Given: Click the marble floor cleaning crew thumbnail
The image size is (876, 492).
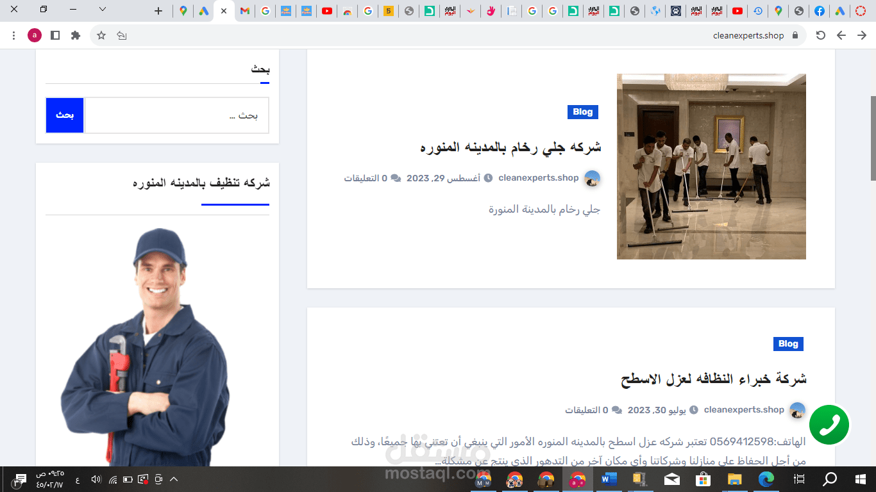Looking at the screenshot, I should click(x=711, y=167).
